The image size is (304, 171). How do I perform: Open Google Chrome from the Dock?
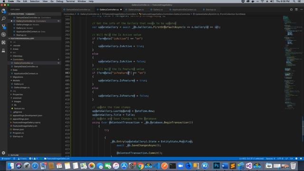[x=140, y=166]
